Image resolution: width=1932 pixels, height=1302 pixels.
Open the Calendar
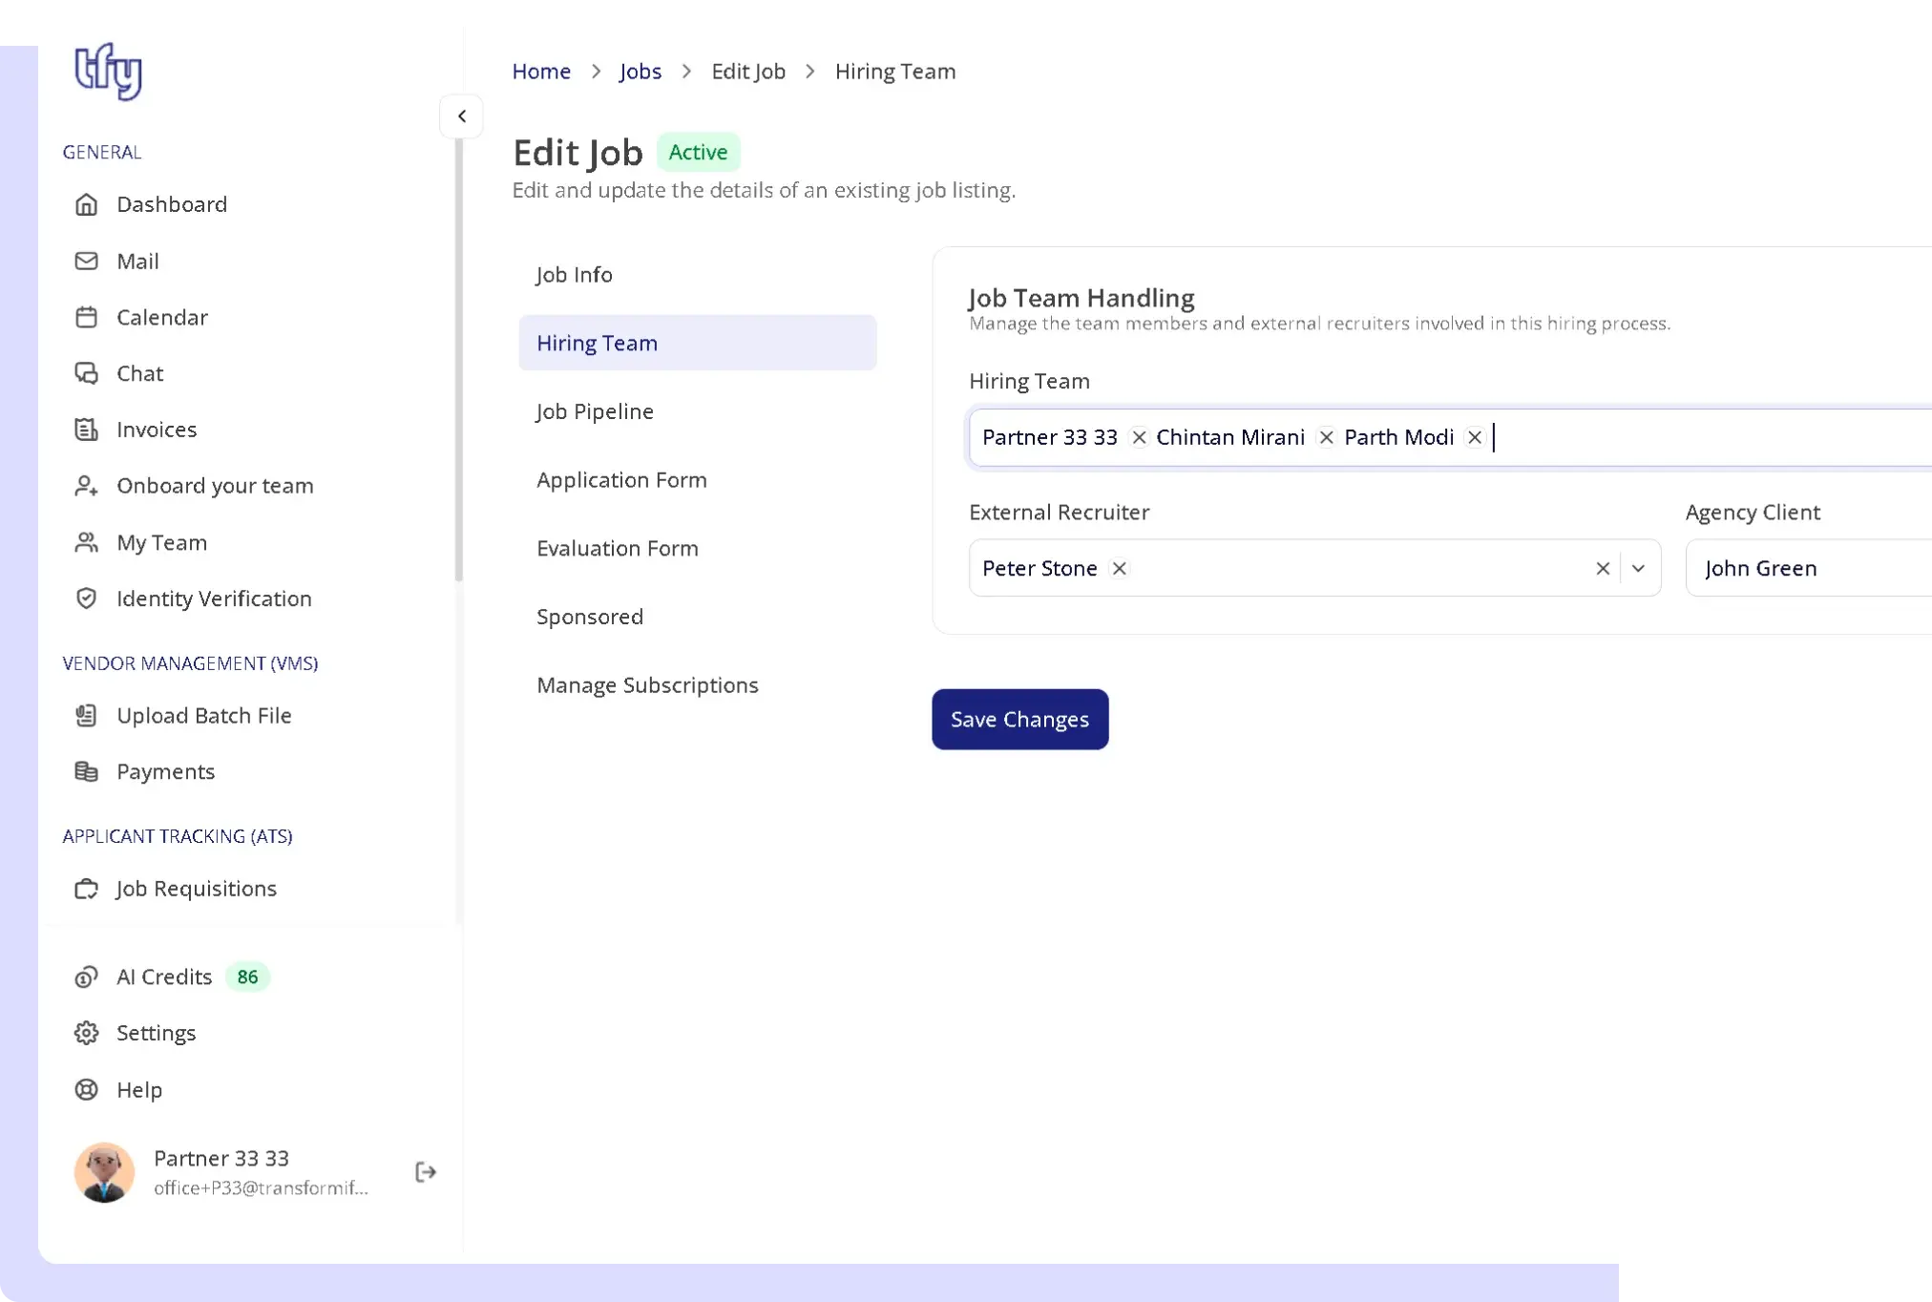(161, 317)
